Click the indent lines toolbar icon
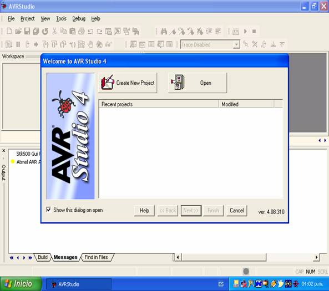The image size is (329, 291). 209,32
